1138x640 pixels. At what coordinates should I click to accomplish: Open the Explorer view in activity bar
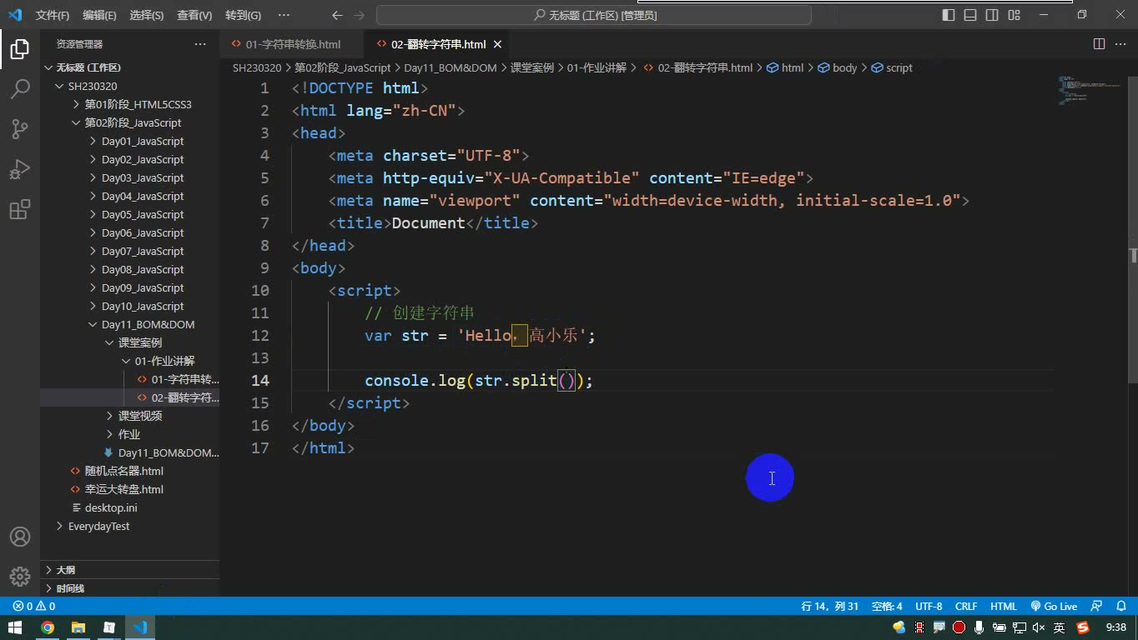(20, 49)
